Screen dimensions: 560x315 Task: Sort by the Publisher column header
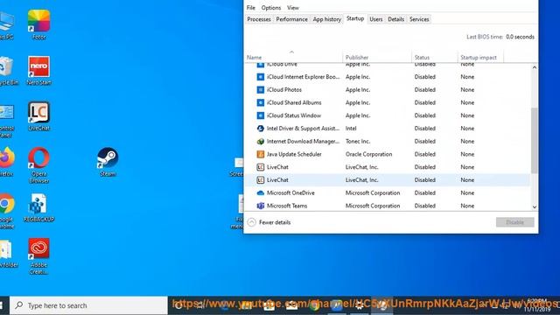[x=377, y=57]
